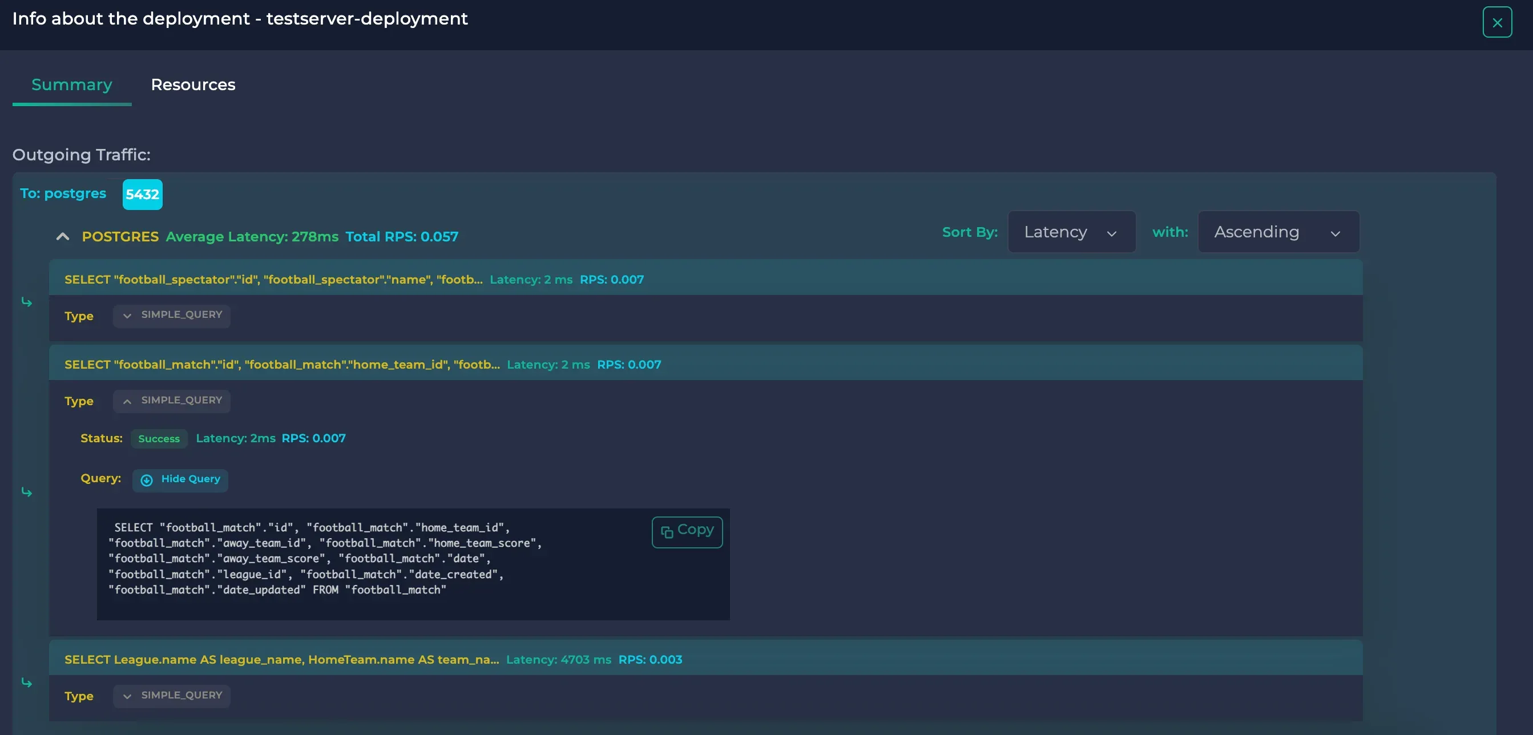Click the postgres port 5432 badge
The image size is (1533, 735).
coord(142,193)
